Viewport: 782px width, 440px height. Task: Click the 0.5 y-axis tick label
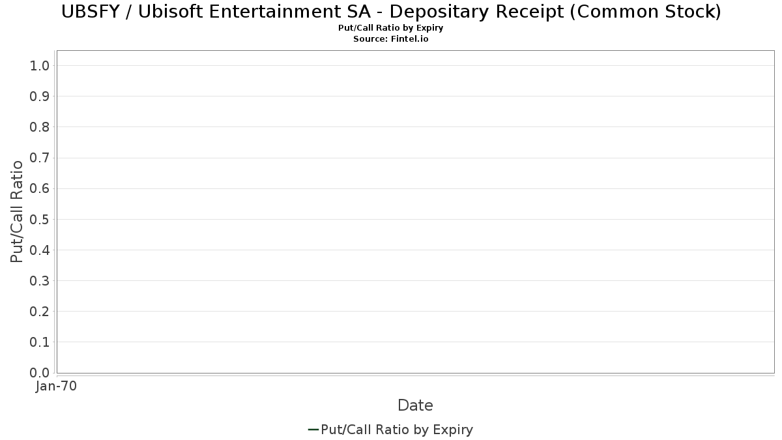point(40,219)
